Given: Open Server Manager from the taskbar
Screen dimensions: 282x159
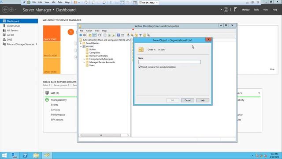Looking at the screenshot, I should click(x=14, y=155).
